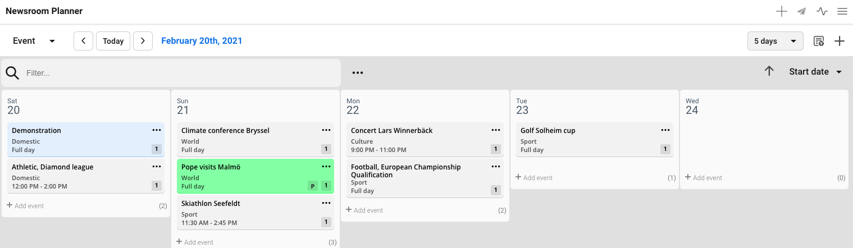853x248 pixels.
Task: Expand the Event type dropdown
Action: click(x=34, y=41)
